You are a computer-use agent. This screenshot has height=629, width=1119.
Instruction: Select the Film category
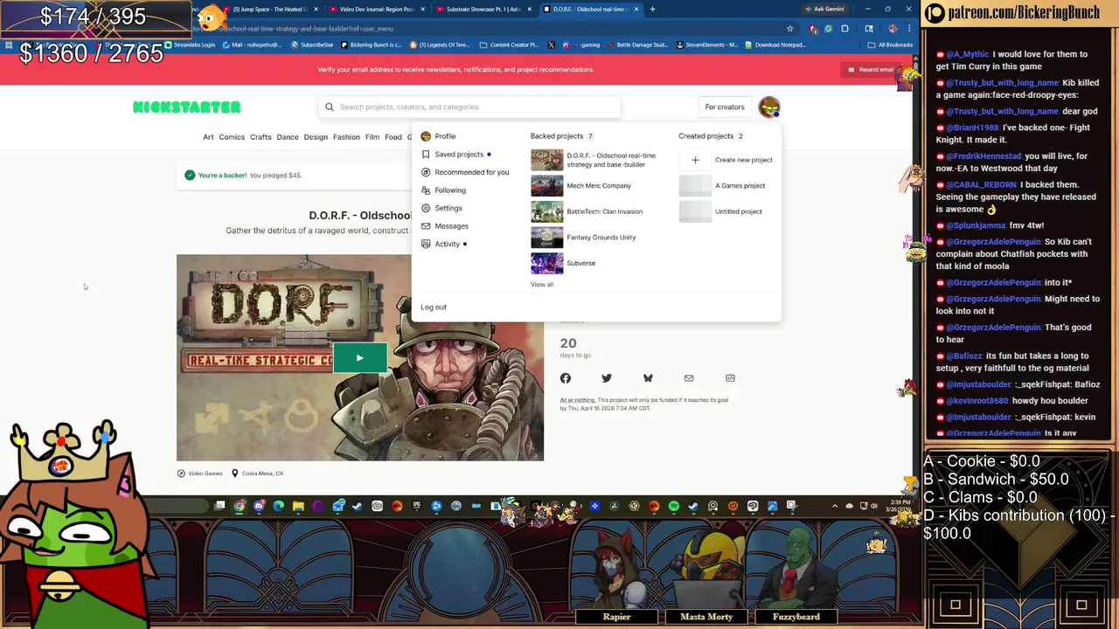(372, 137)
